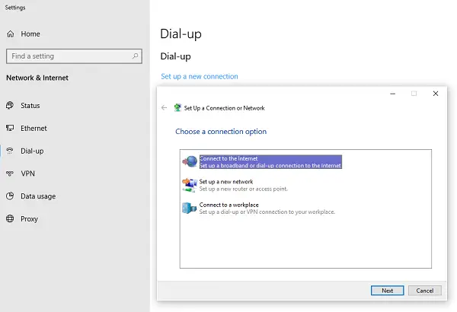This screenshot has width=457, height=312.
Task: Click the Home icon in sidebar
Action: pyautogui.click(x=11, y=33)
